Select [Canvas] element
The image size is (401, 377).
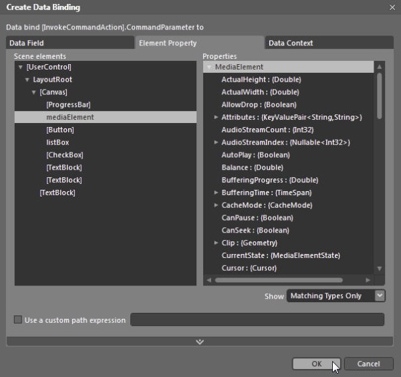point(53,92)
